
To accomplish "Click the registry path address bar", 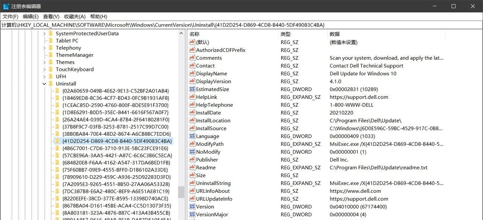I will click(241, 25).
